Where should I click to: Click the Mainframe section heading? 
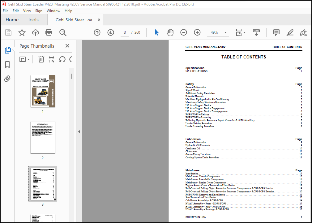pyautogui.click(x=192, y=170)
